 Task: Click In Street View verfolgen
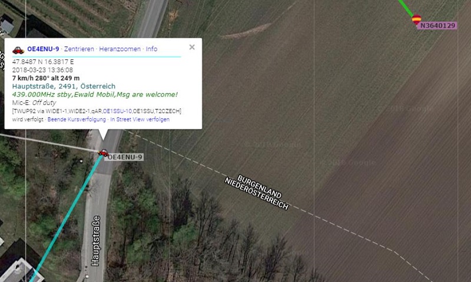pos(140,120)
